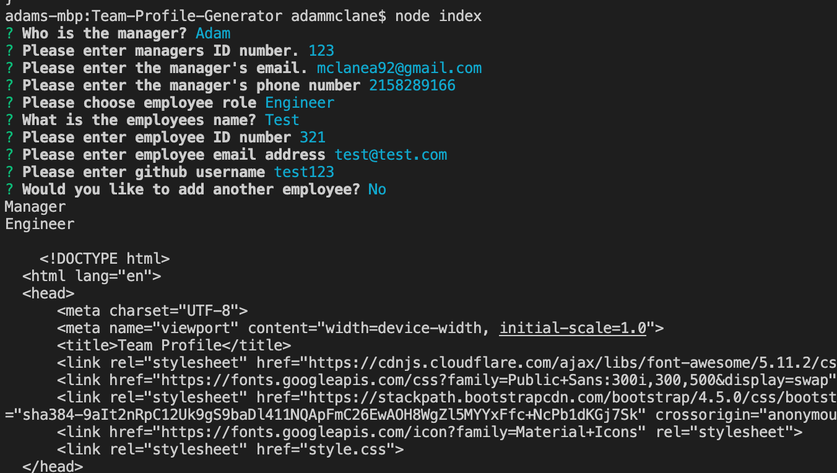Click the phone number 2158289166

coord(412,85)
